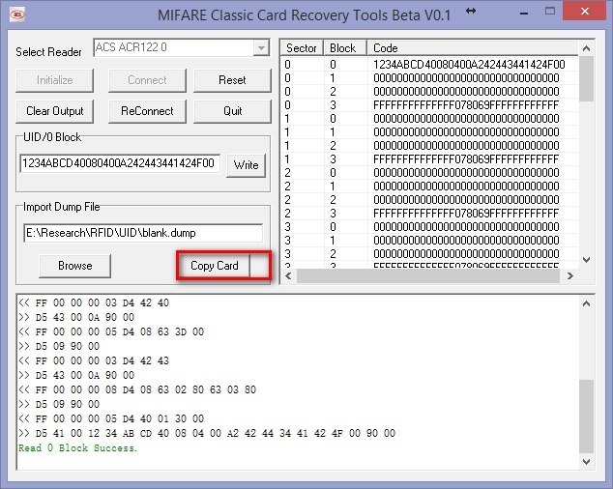Click table horizontal scroll left arrow
This screenshot has height=489, width=613.
288,276
